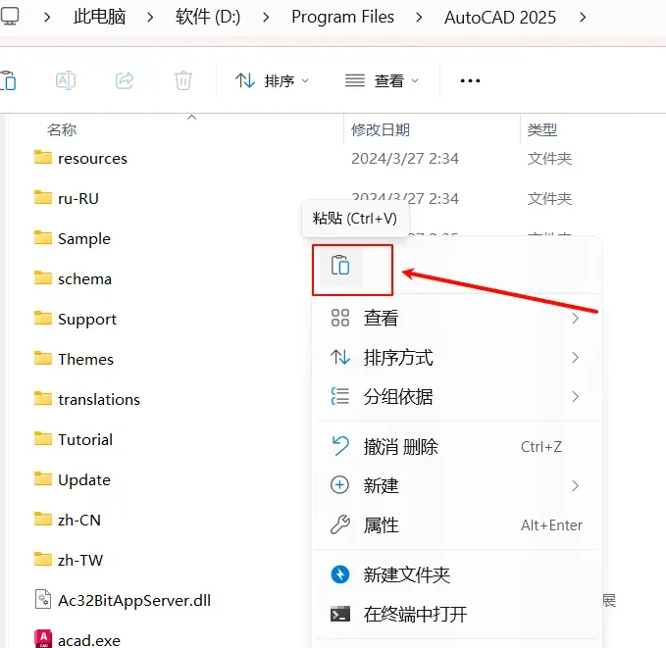
Task: Open the 排序 sort dropdown in the toolbar
Action: (x=272, y=80)
